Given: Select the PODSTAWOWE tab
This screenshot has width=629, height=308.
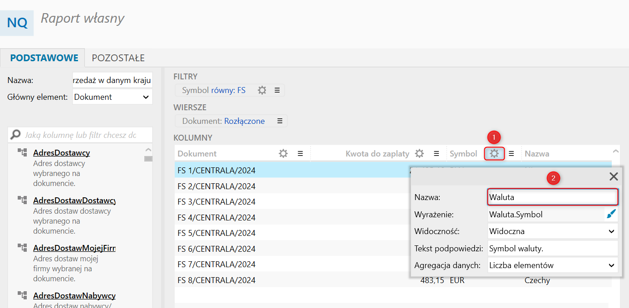Looking at the screenshot, I should pyautogui.click(x=44, y=58).
